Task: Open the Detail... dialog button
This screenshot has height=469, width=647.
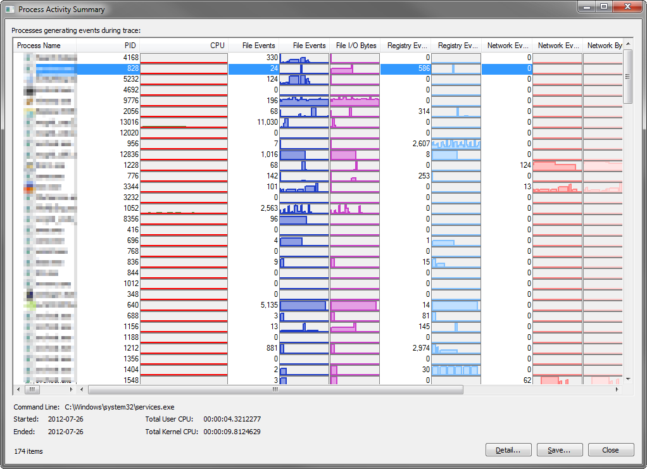Action: (508, 450)
